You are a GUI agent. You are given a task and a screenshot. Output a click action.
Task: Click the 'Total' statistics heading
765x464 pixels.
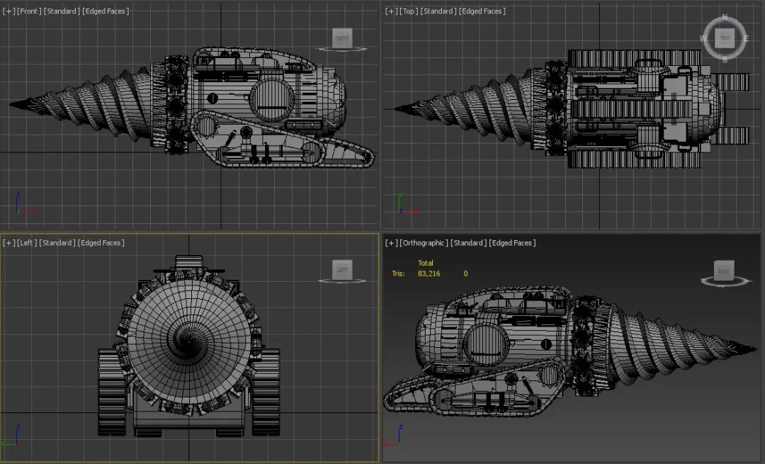point(426,263)
